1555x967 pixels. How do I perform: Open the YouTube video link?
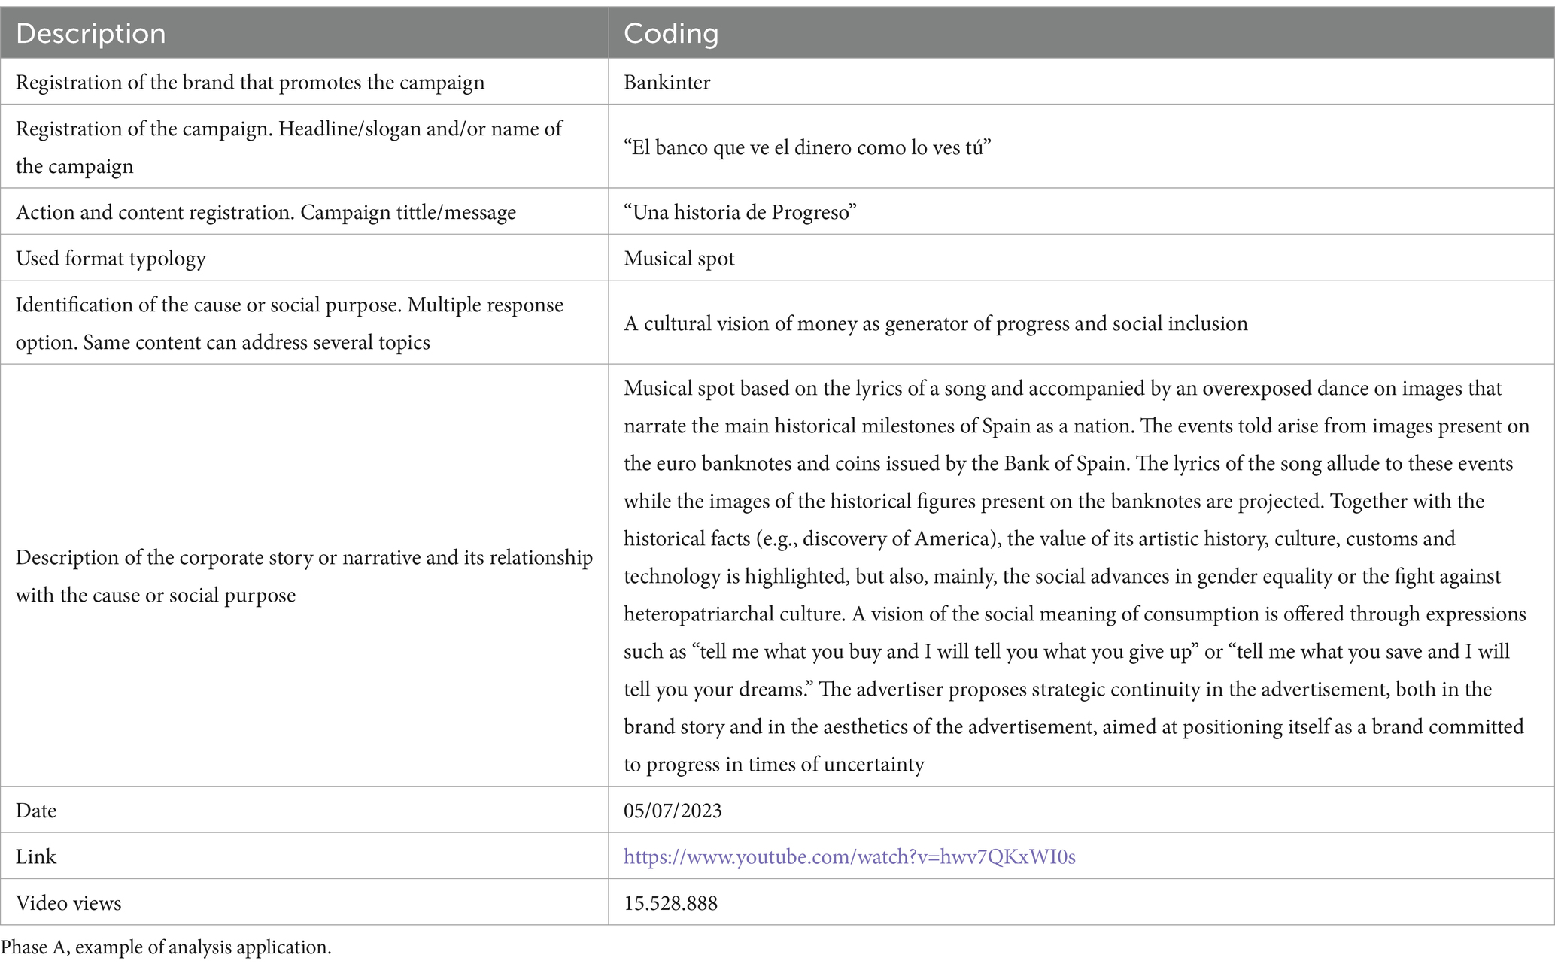(x=849, y=856)
